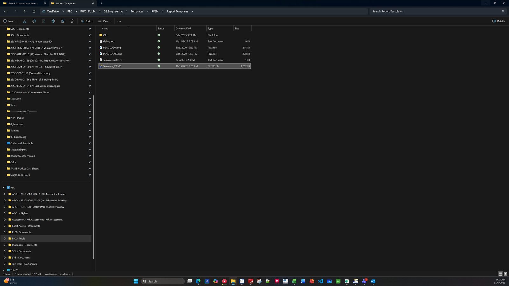Switch to SAMS Product Data Sheets tab
509x286 pixels.
coord(23,3)
